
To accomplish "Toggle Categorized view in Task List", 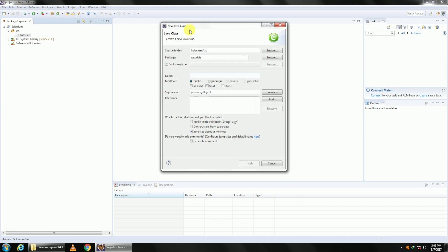I will coord(399,27).
